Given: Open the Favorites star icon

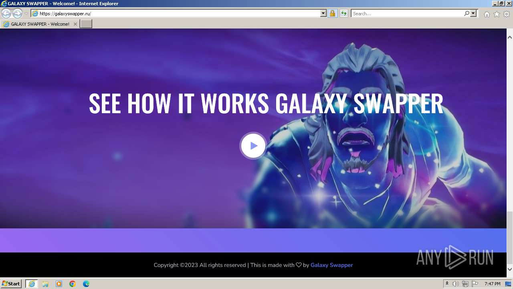Looking at the screenshot, I should [x=497, y=14].
